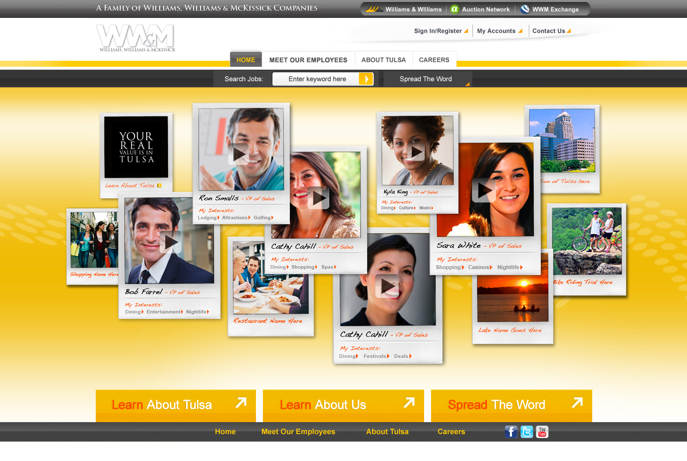Click Sara White's Nightlife interest

(x=510, y=268)
